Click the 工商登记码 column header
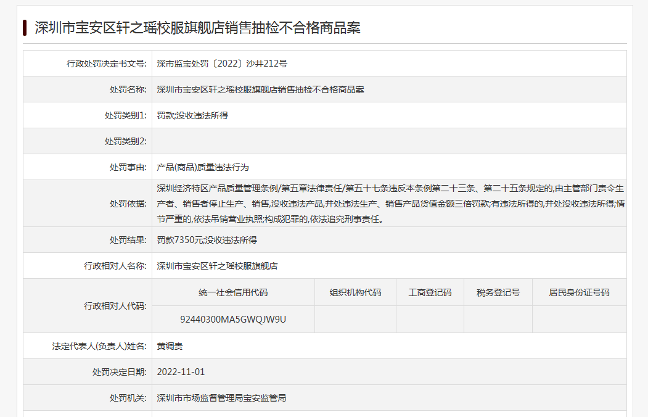The height and width of the screenshot is (417, 648). [x=430, y=292]
